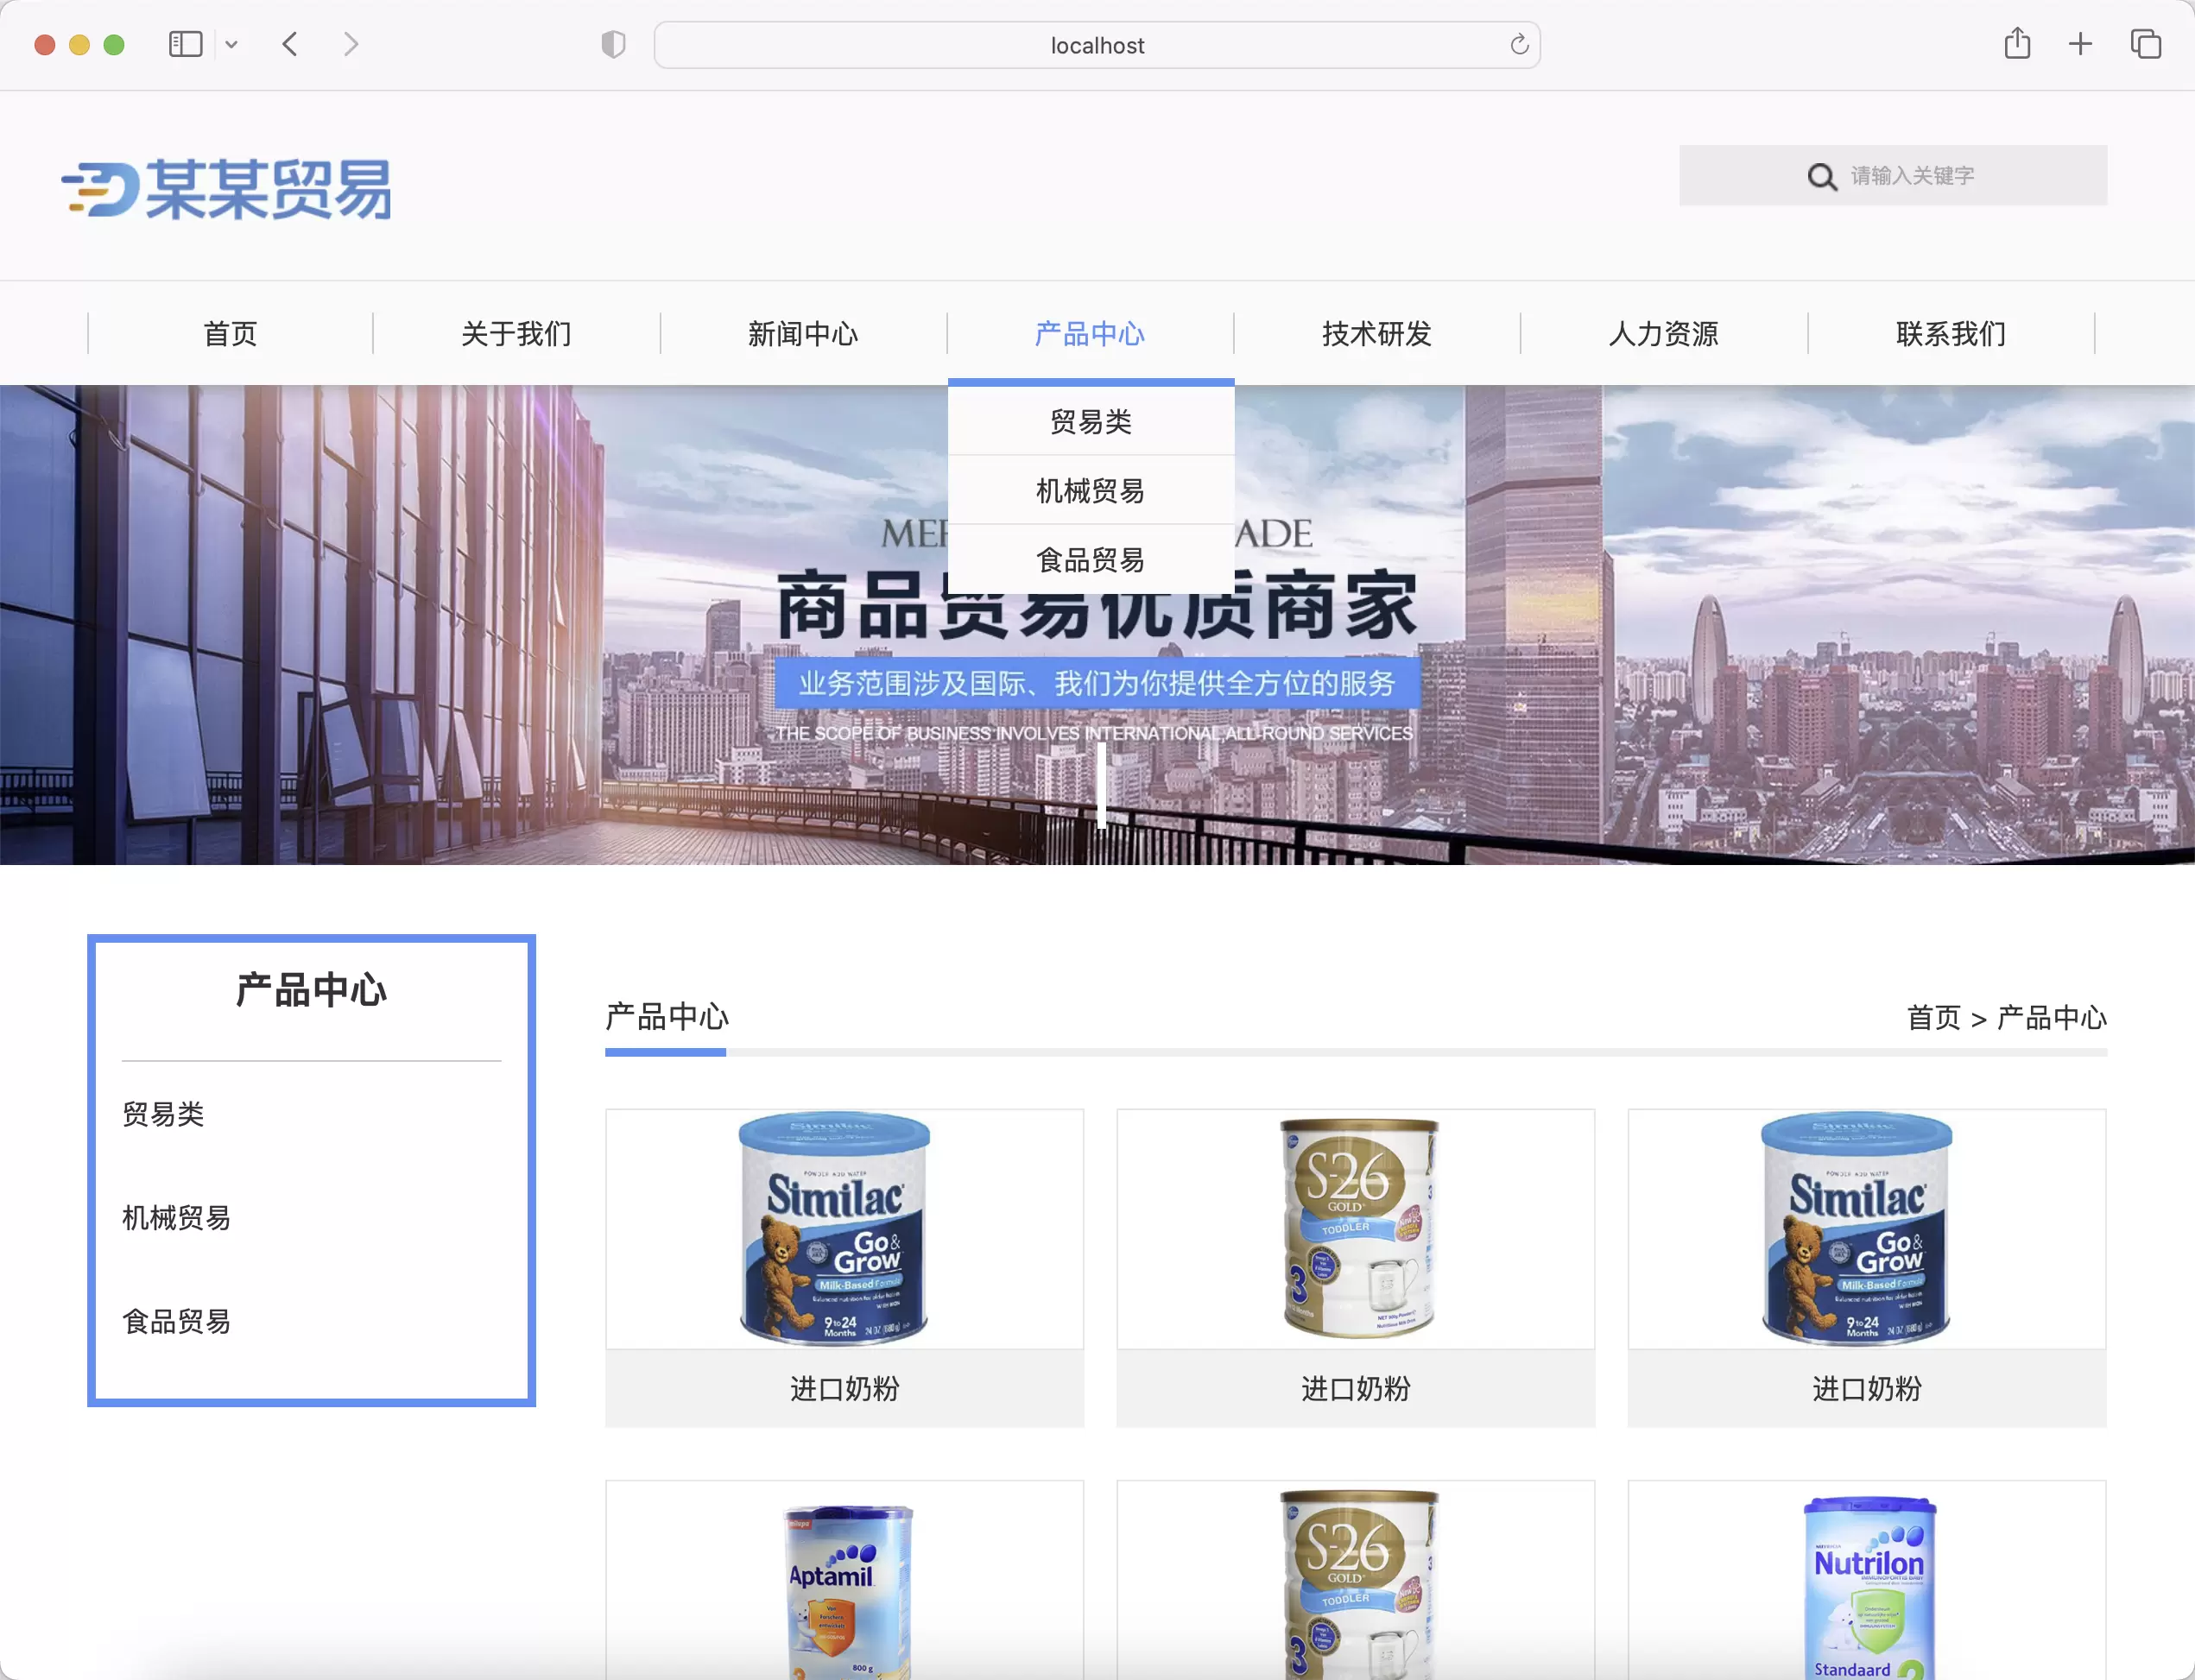Image resolution: width=2195 pixels, height=1680 pixels.
Task: Click the 产品中心 breadcrumb link
Action: pos(2051,1017)
